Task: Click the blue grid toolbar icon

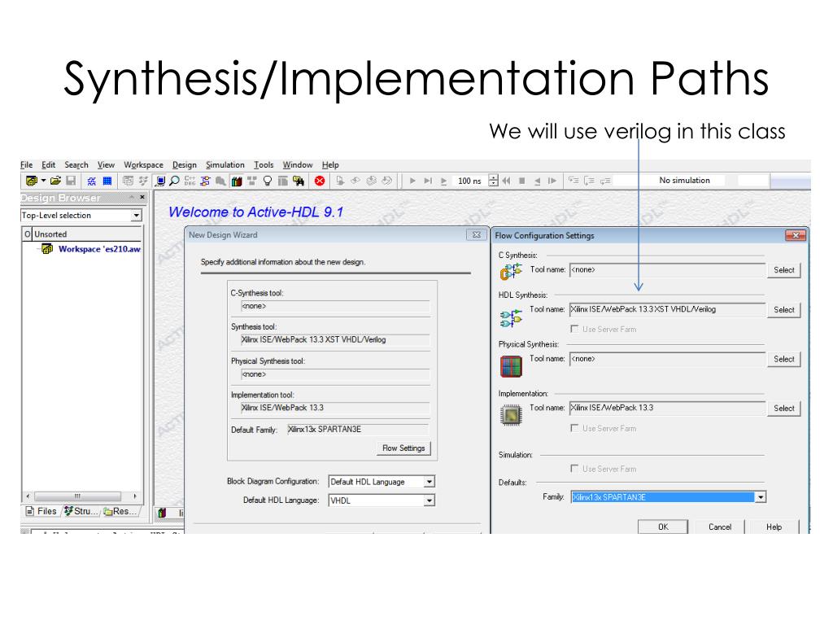Action: point(107,181)
